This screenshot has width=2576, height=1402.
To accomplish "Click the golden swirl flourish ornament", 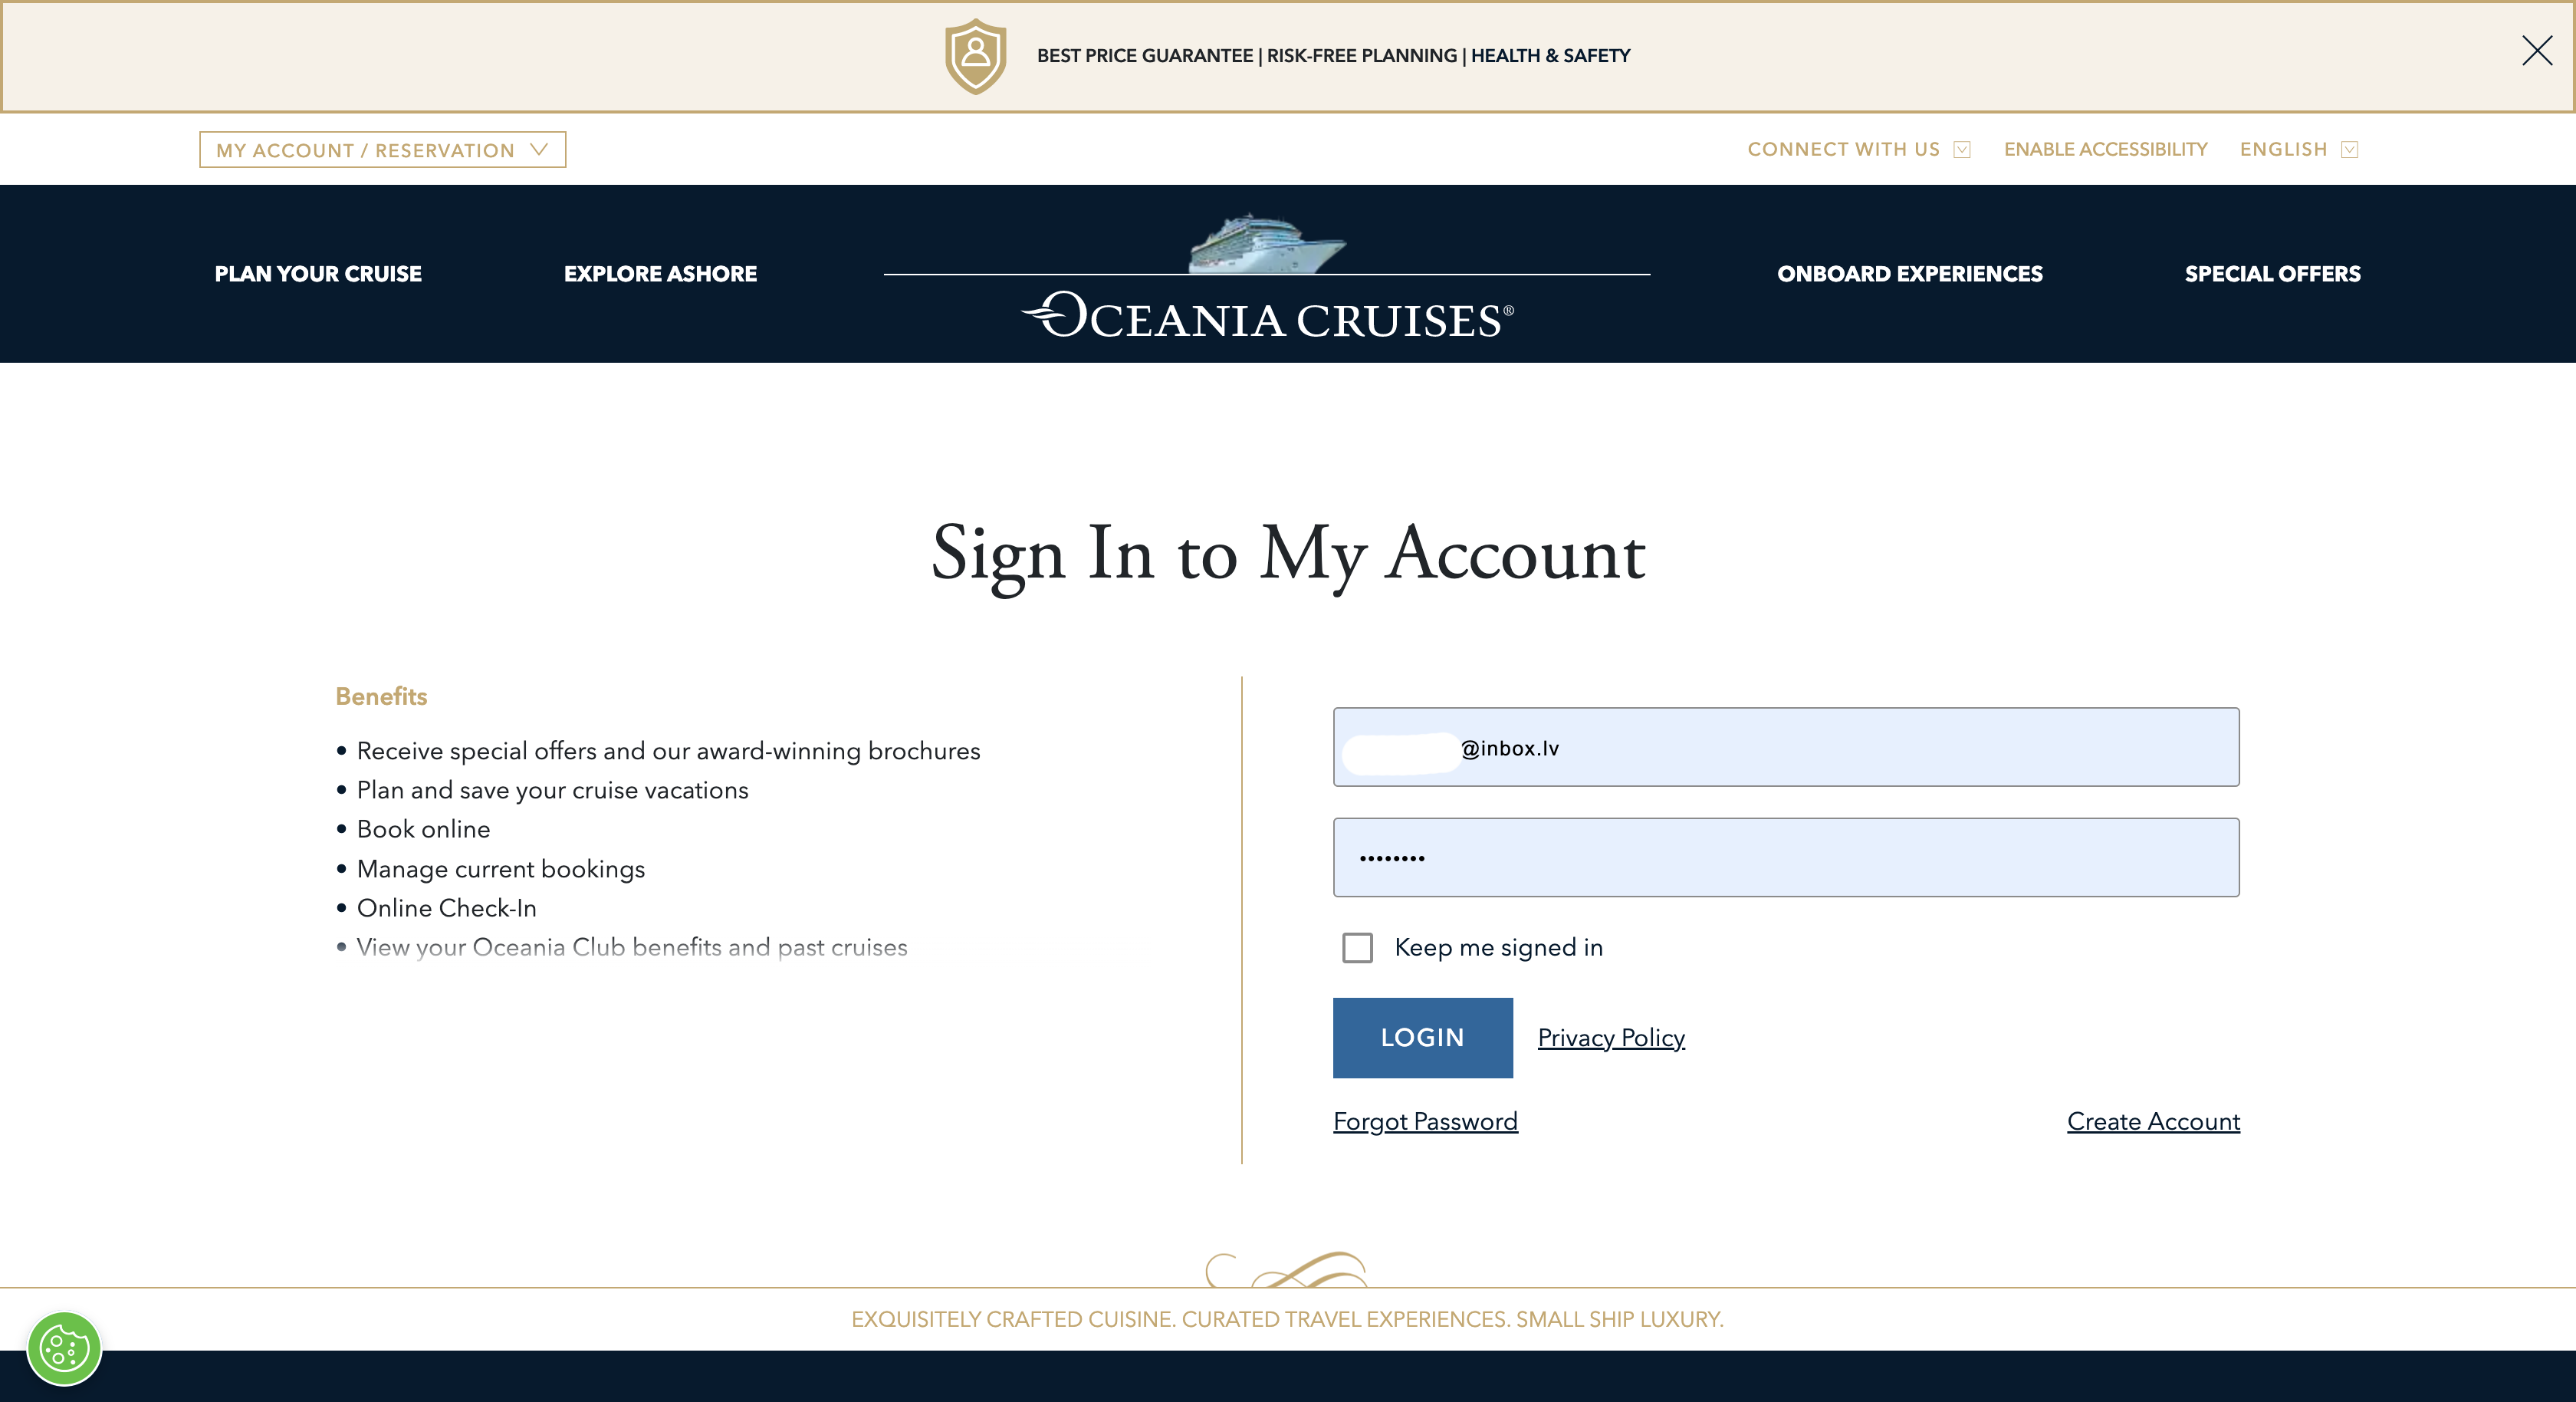I will click(x=1286, y=1269).
